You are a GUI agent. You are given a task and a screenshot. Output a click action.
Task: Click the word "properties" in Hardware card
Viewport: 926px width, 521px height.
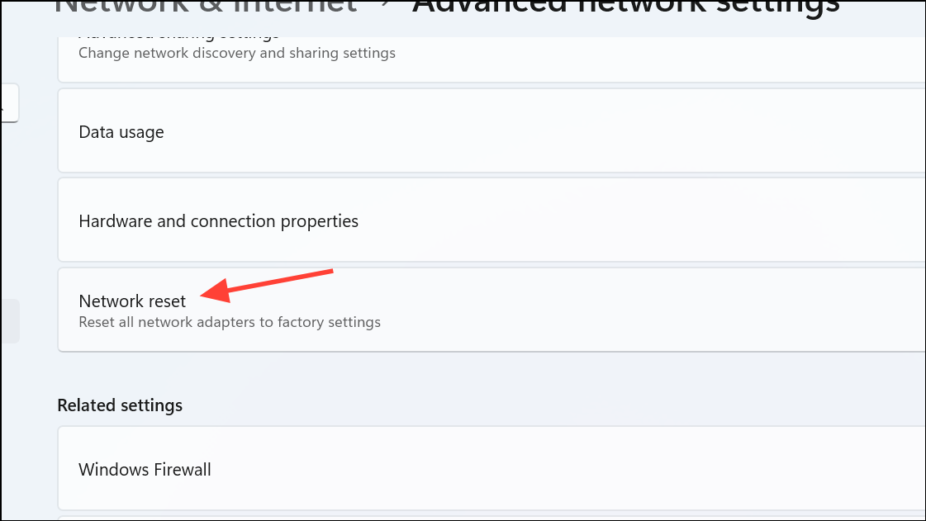point(320,221)
